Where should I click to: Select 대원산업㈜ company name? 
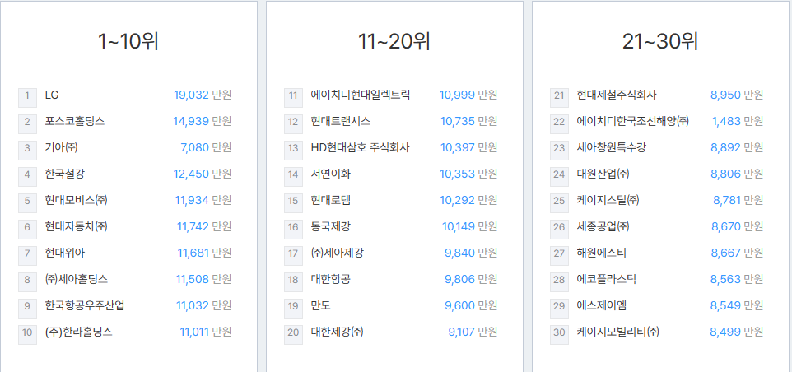(603, 174)
